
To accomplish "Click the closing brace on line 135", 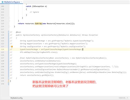I will tap(10, 81).
